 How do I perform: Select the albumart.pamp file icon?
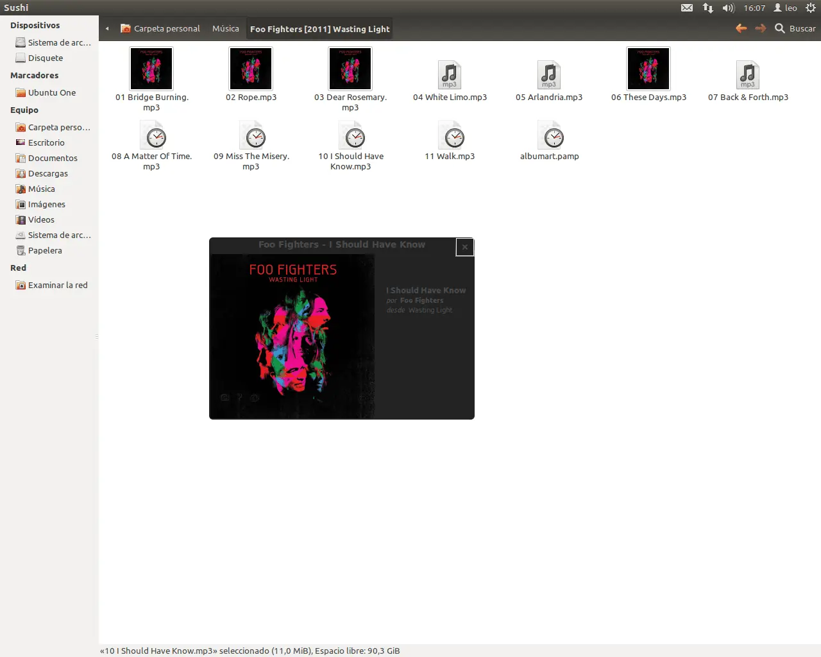click(550, 135)
